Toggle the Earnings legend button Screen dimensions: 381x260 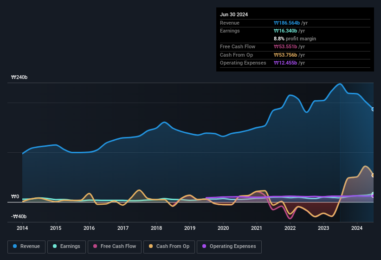click(66, 247)
